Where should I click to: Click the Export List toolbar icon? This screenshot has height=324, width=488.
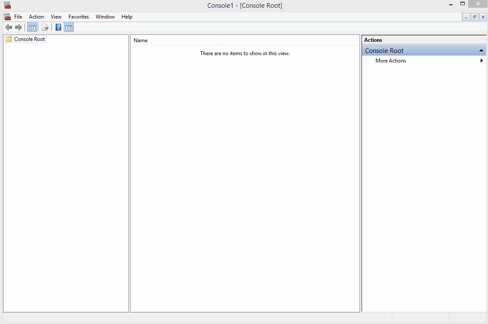(x=45, y=28)
